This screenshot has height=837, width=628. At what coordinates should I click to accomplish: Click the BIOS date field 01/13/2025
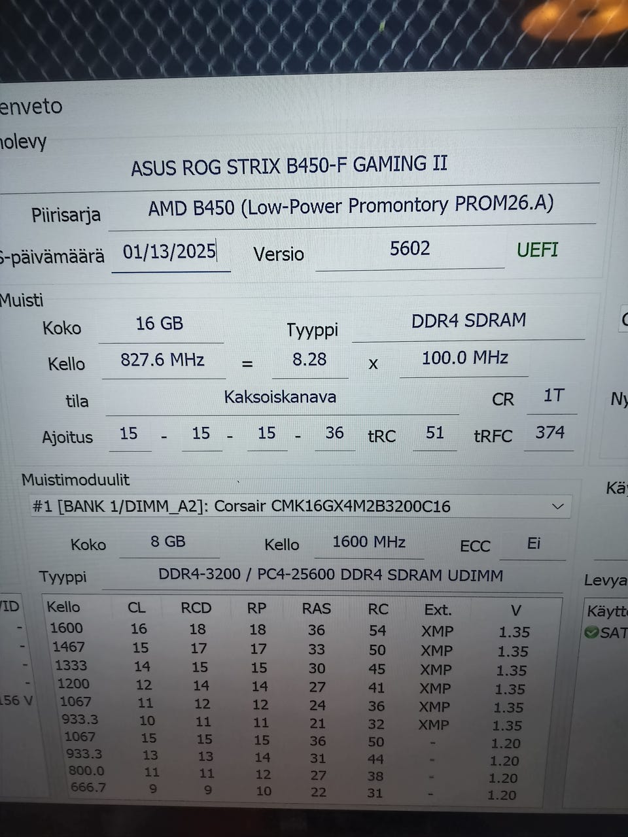[x=170, y=252]
